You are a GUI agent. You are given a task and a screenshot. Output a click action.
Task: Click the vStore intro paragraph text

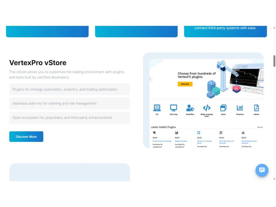[67, 75]
